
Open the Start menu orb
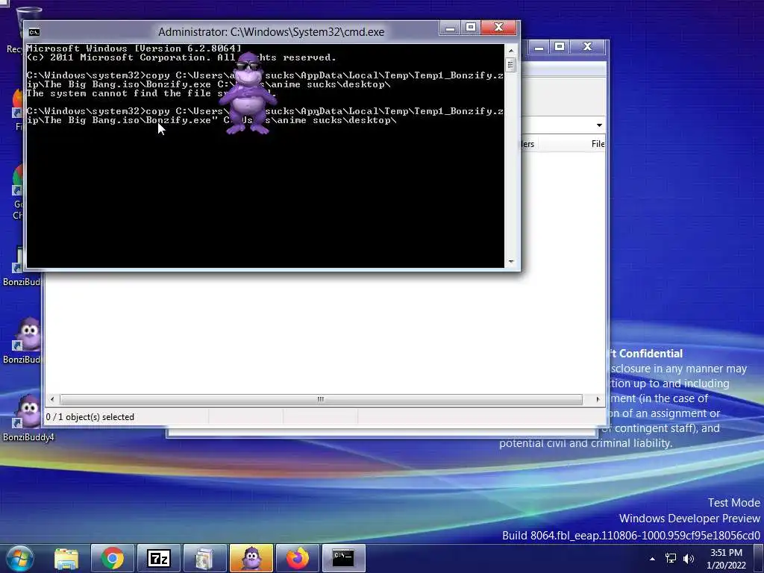pos(20,558)
